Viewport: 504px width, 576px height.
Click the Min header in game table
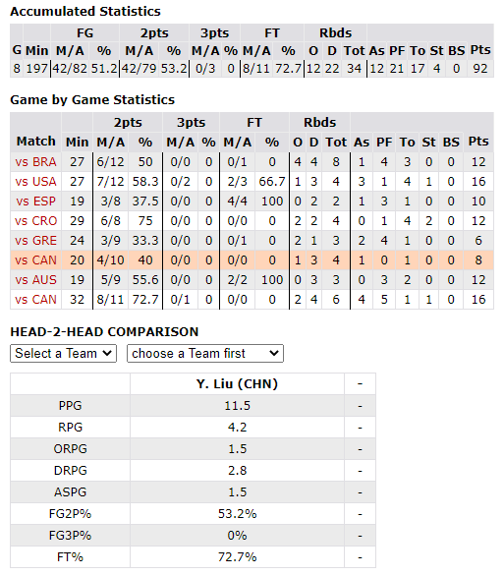click(77, 143)
